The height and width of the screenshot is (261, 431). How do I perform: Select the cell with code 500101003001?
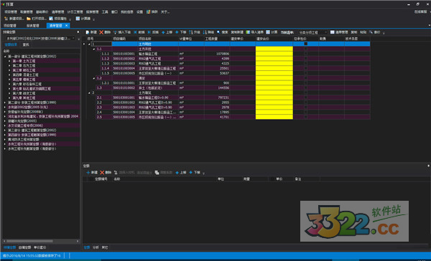pyautogui.click(x=125, y=54)
